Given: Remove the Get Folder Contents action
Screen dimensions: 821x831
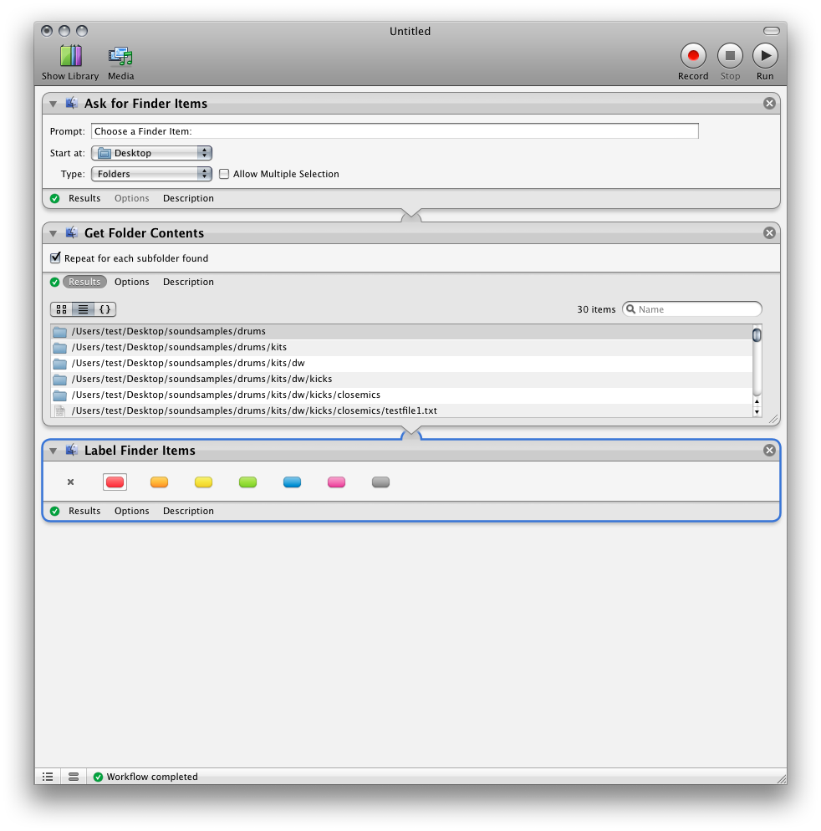Looking at the screenshot, I should pyautogui.click(x=770, y=232).
